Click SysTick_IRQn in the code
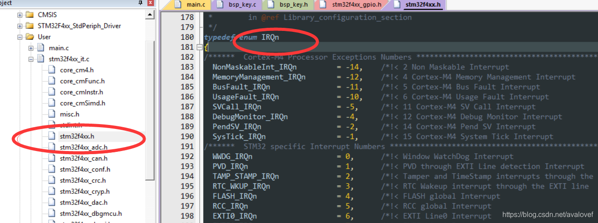The height and width of the screenshot is (223, 598). click(x=239, y=136)
